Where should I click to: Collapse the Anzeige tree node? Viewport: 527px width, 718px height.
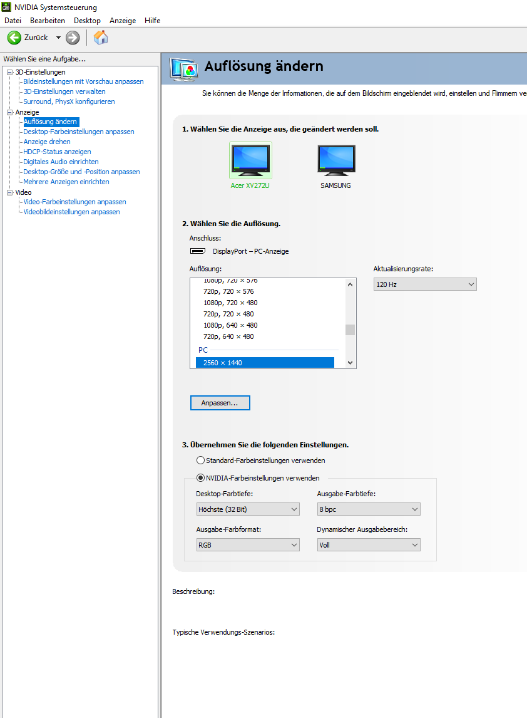coord(10,112)
